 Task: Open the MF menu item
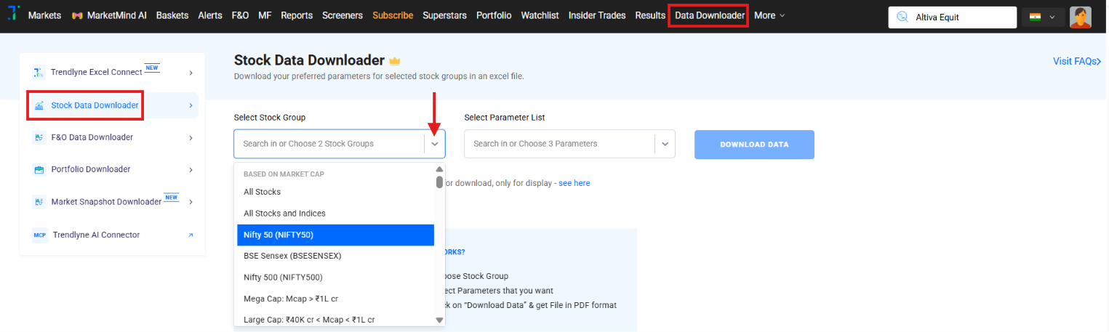265,15
